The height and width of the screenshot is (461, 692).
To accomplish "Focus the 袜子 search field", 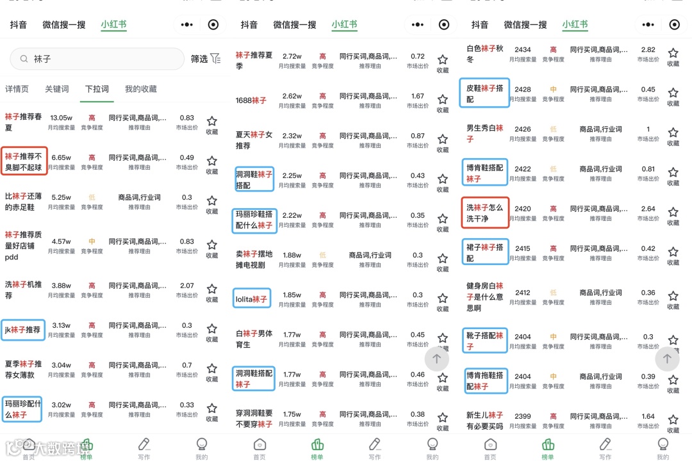I will click(97, 59).
